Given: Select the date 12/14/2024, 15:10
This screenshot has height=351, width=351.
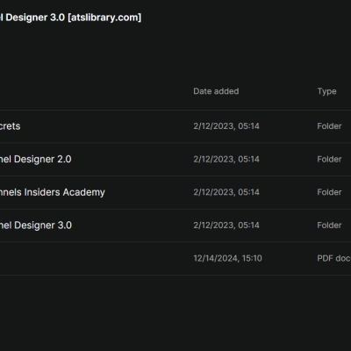Looking at the screenshot, I should pyautogui.click(x=227, y=258).
